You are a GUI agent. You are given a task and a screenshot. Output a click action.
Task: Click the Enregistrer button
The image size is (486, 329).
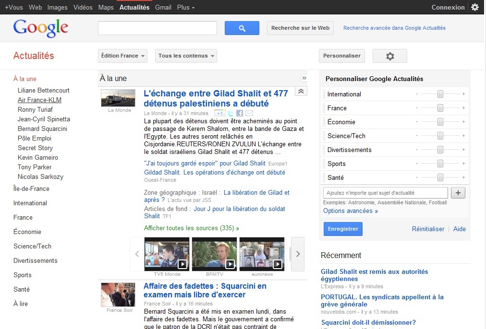click(343, 229)
